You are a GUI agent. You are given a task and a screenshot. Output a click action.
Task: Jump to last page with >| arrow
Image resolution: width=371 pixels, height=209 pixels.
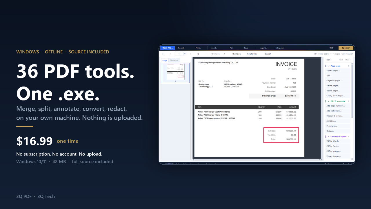tap(198, 54)
